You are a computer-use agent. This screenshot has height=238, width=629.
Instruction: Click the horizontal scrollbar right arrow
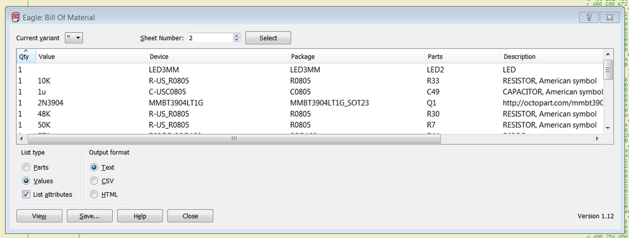[598, 138]
